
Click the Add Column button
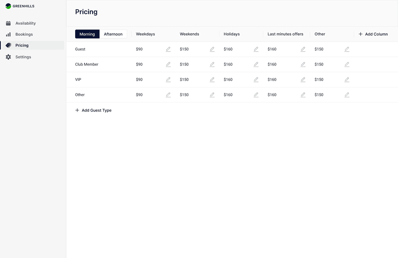[373, 34]
